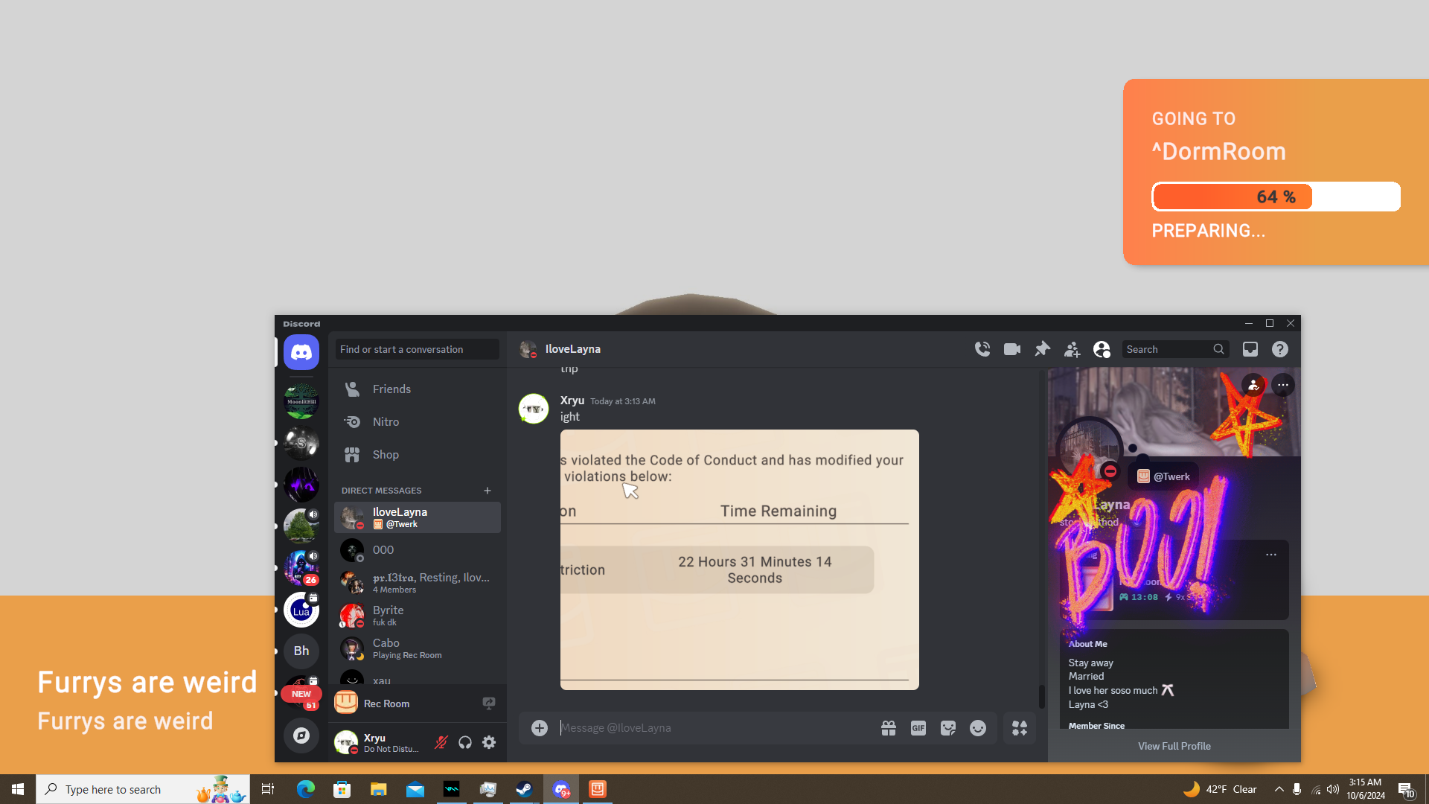
Task: Open profile more options menu
Action: [1283, 385]
